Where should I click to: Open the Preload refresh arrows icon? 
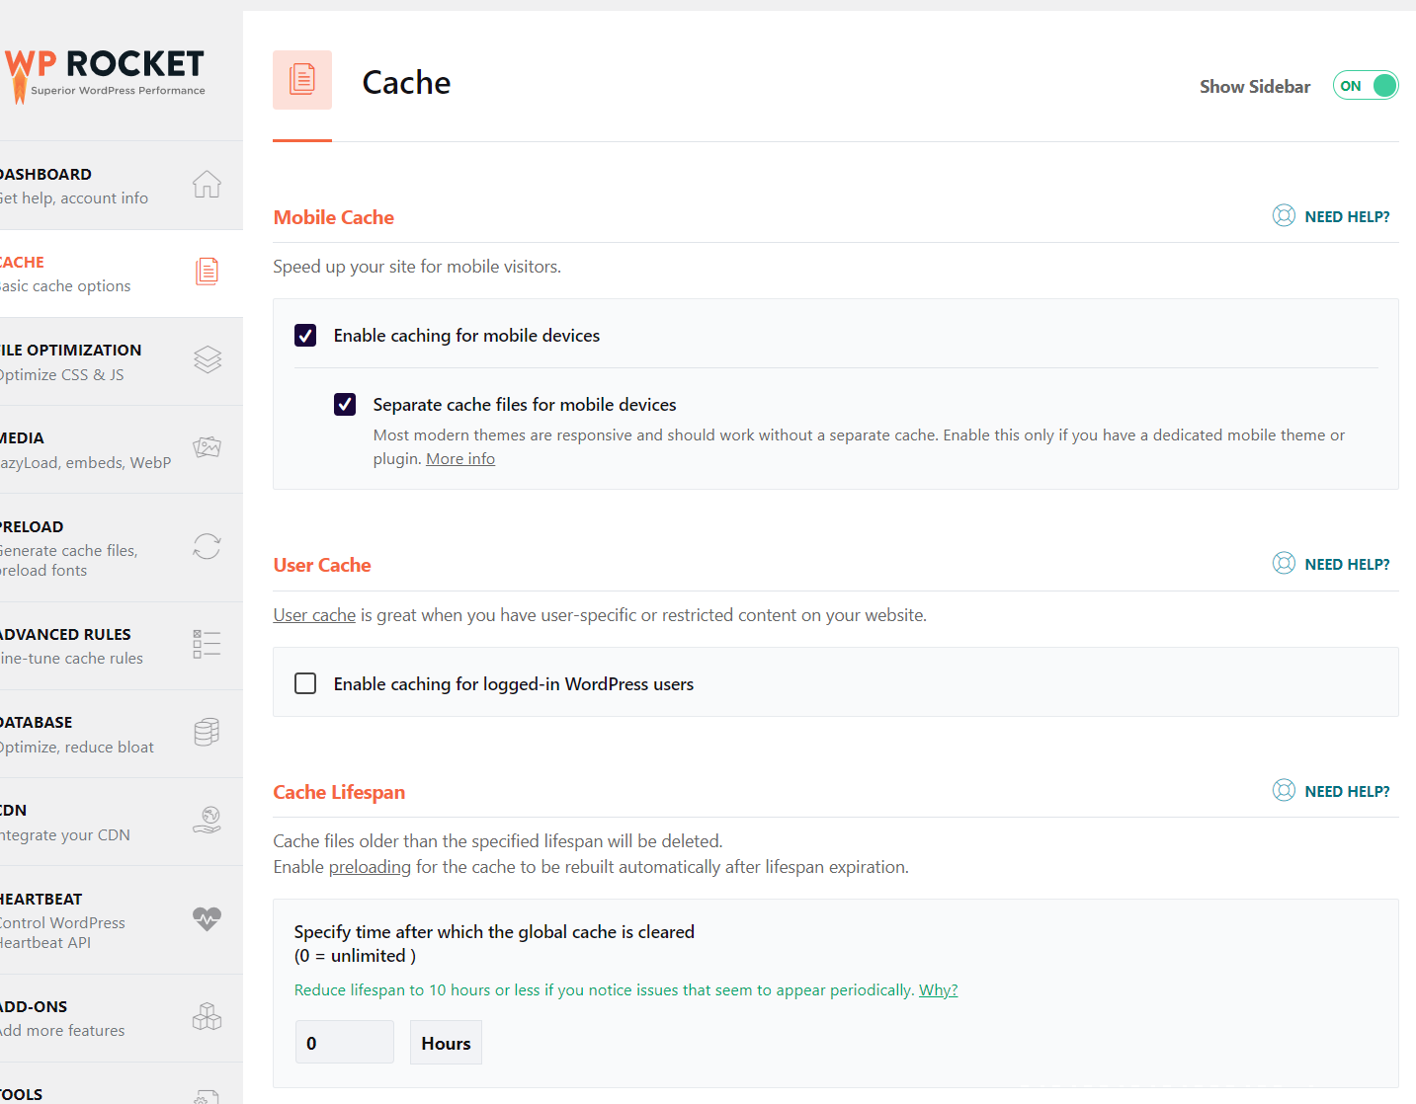click(207, 546)
